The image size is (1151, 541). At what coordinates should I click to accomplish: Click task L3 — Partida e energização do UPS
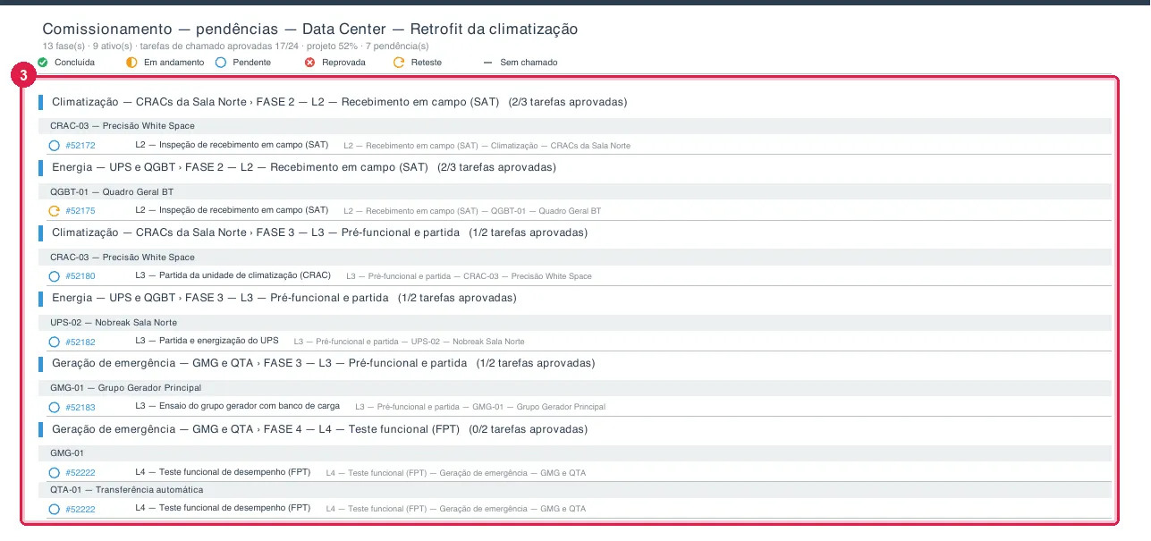point(207,341)
